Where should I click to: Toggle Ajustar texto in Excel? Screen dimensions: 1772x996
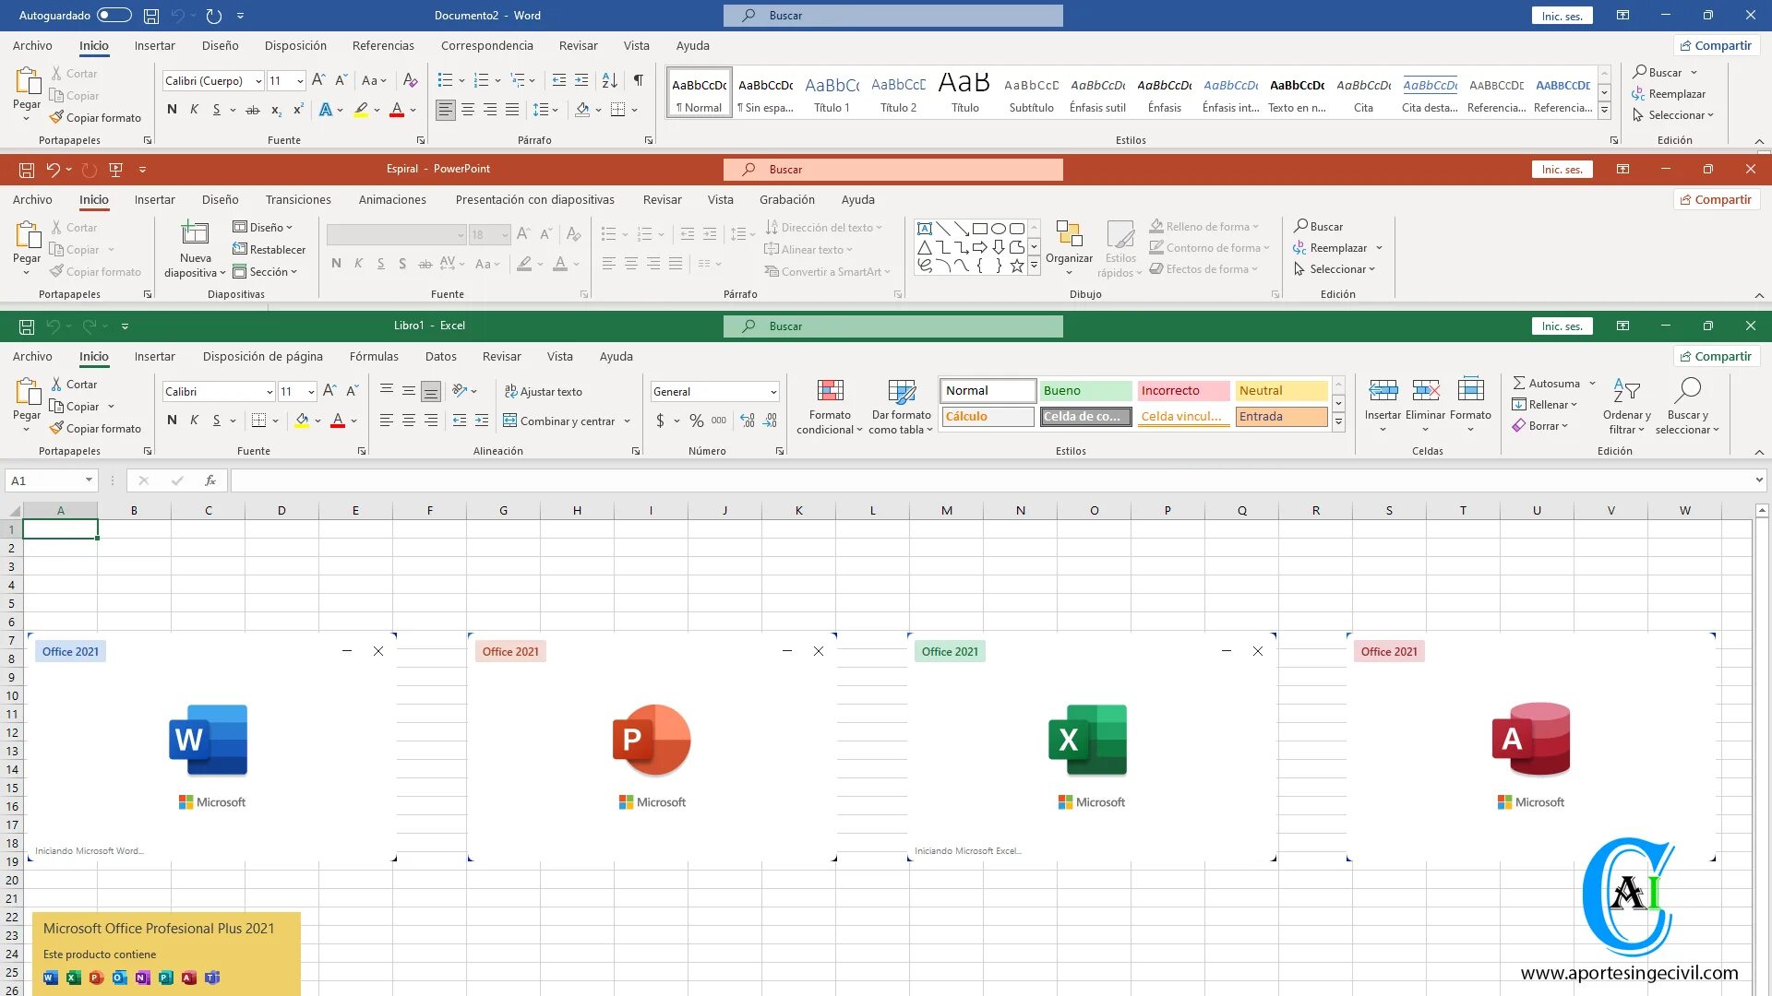544,392
